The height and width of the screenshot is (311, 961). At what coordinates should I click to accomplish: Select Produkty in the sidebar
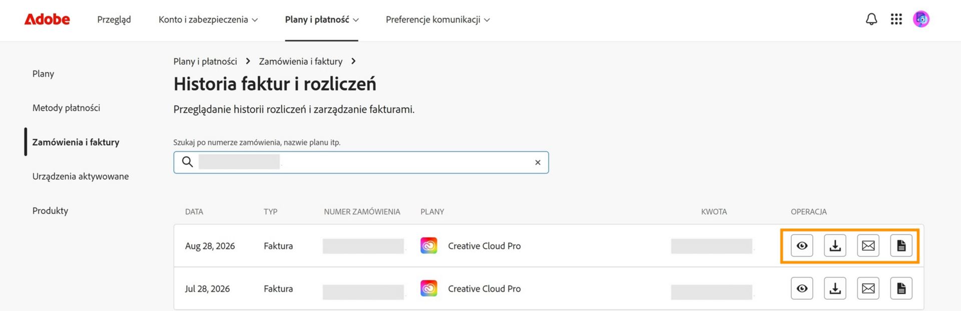pos(50,211)
